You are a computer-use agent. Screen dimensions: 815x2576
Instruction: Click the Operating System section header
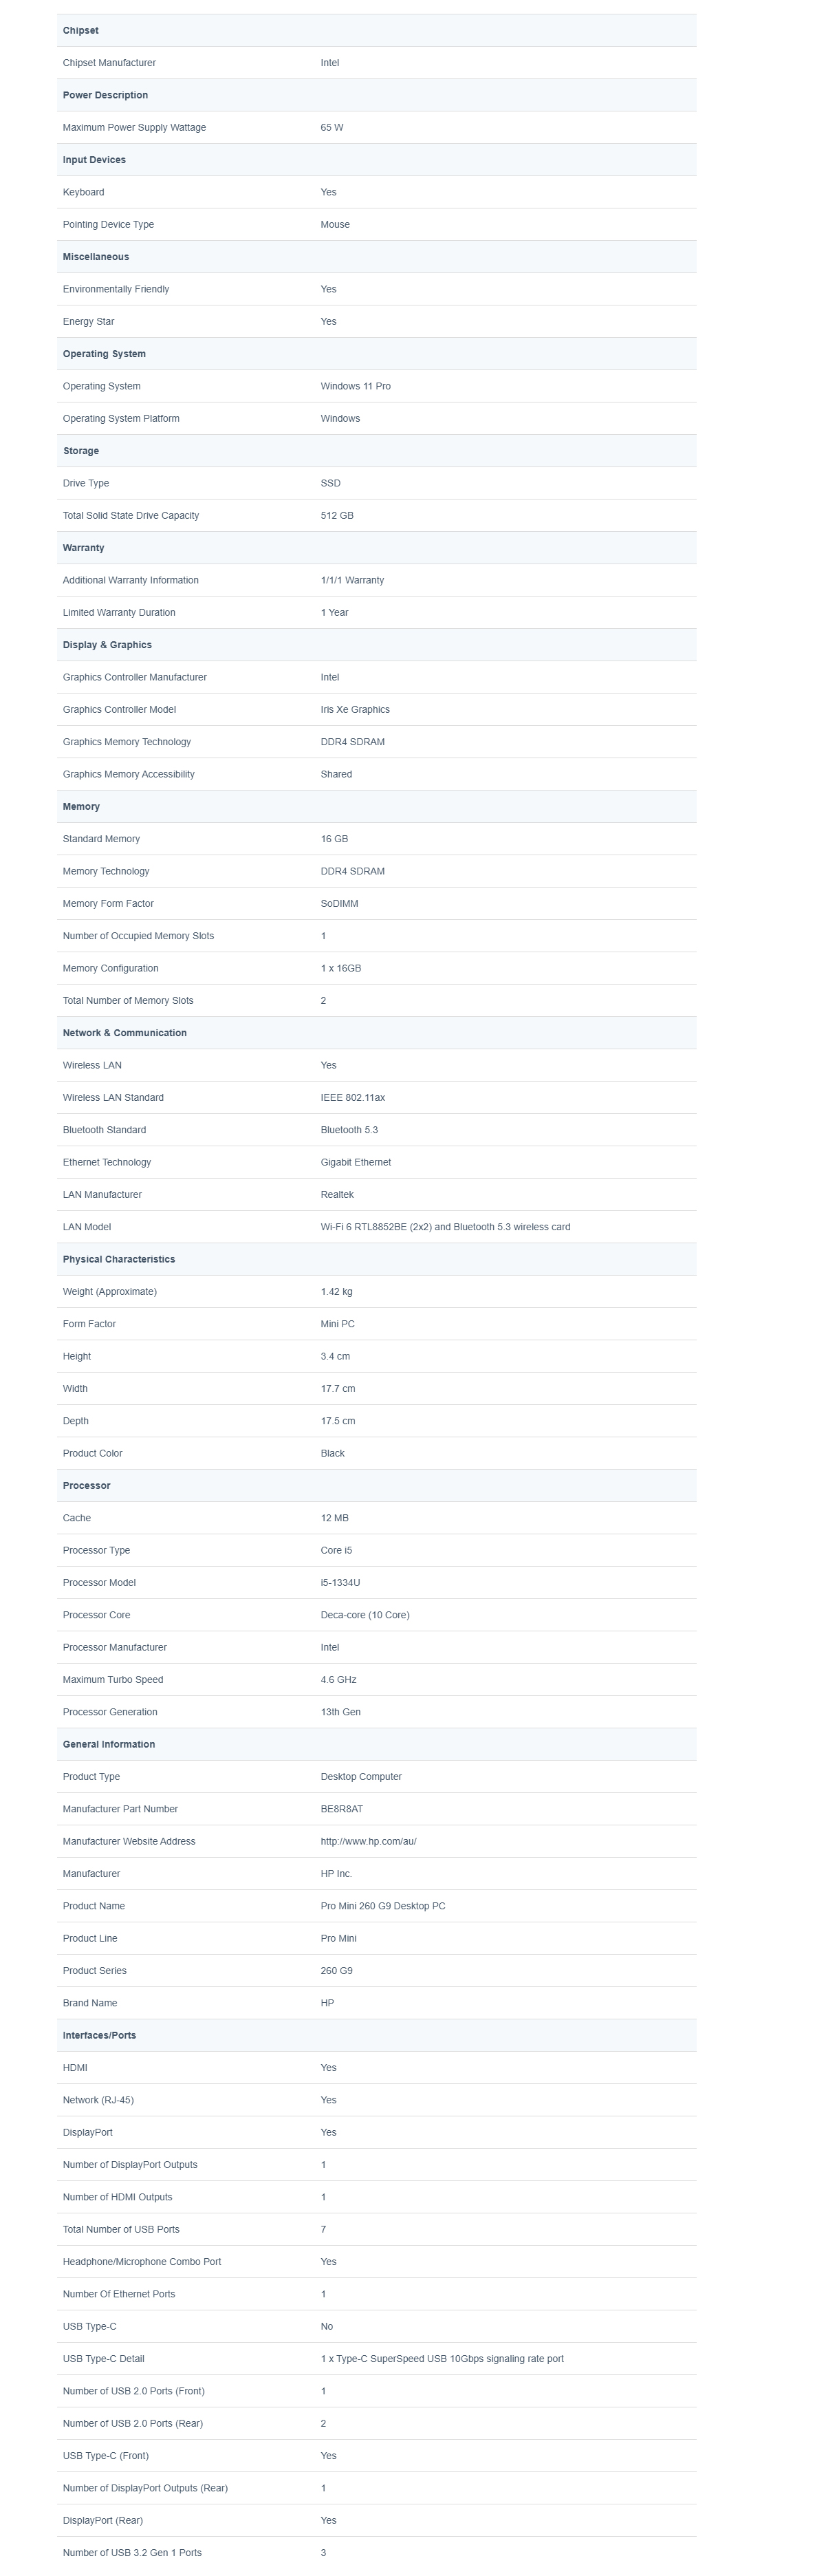click(377, 354)
